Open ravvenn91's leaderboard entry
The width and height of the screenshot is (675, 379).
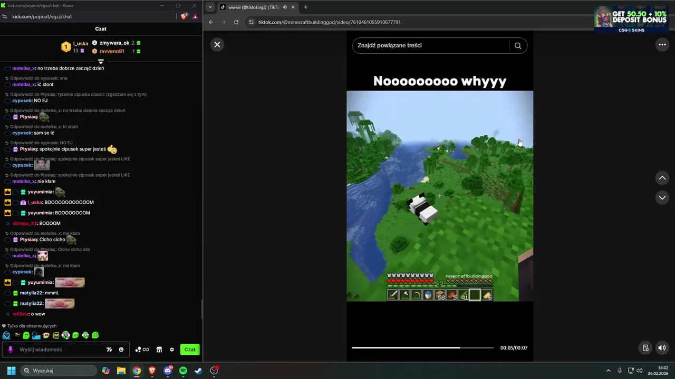click(116, 51)
